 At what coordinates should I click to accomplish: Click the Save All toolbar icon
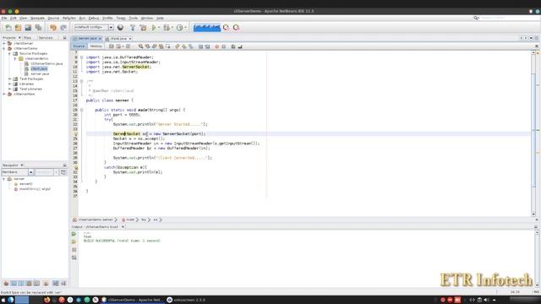[x=38, y=28]
